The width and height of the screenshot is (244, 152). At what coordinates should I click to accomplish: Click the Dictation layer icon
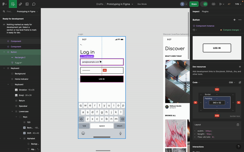pyautogui.click(x=16, y=90)
